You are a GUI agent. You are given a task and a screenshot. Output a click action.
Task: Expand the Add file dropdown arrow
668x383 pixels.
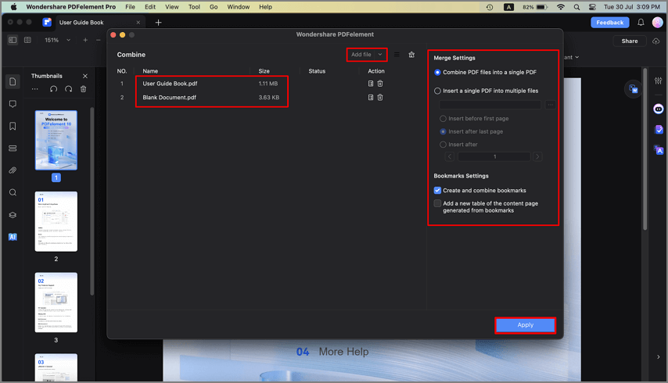point(380,55)
